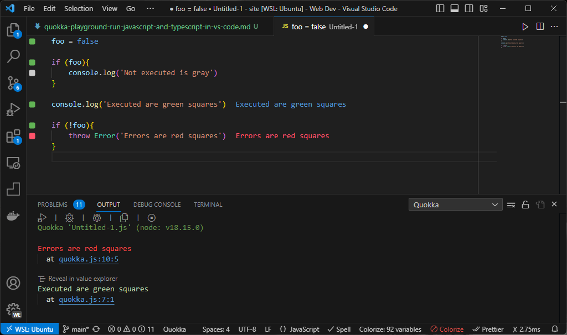Screen dimensions: 567x335
Task: Switch to the DEBUG CONSOLE tab
Action: coord(157,204)
